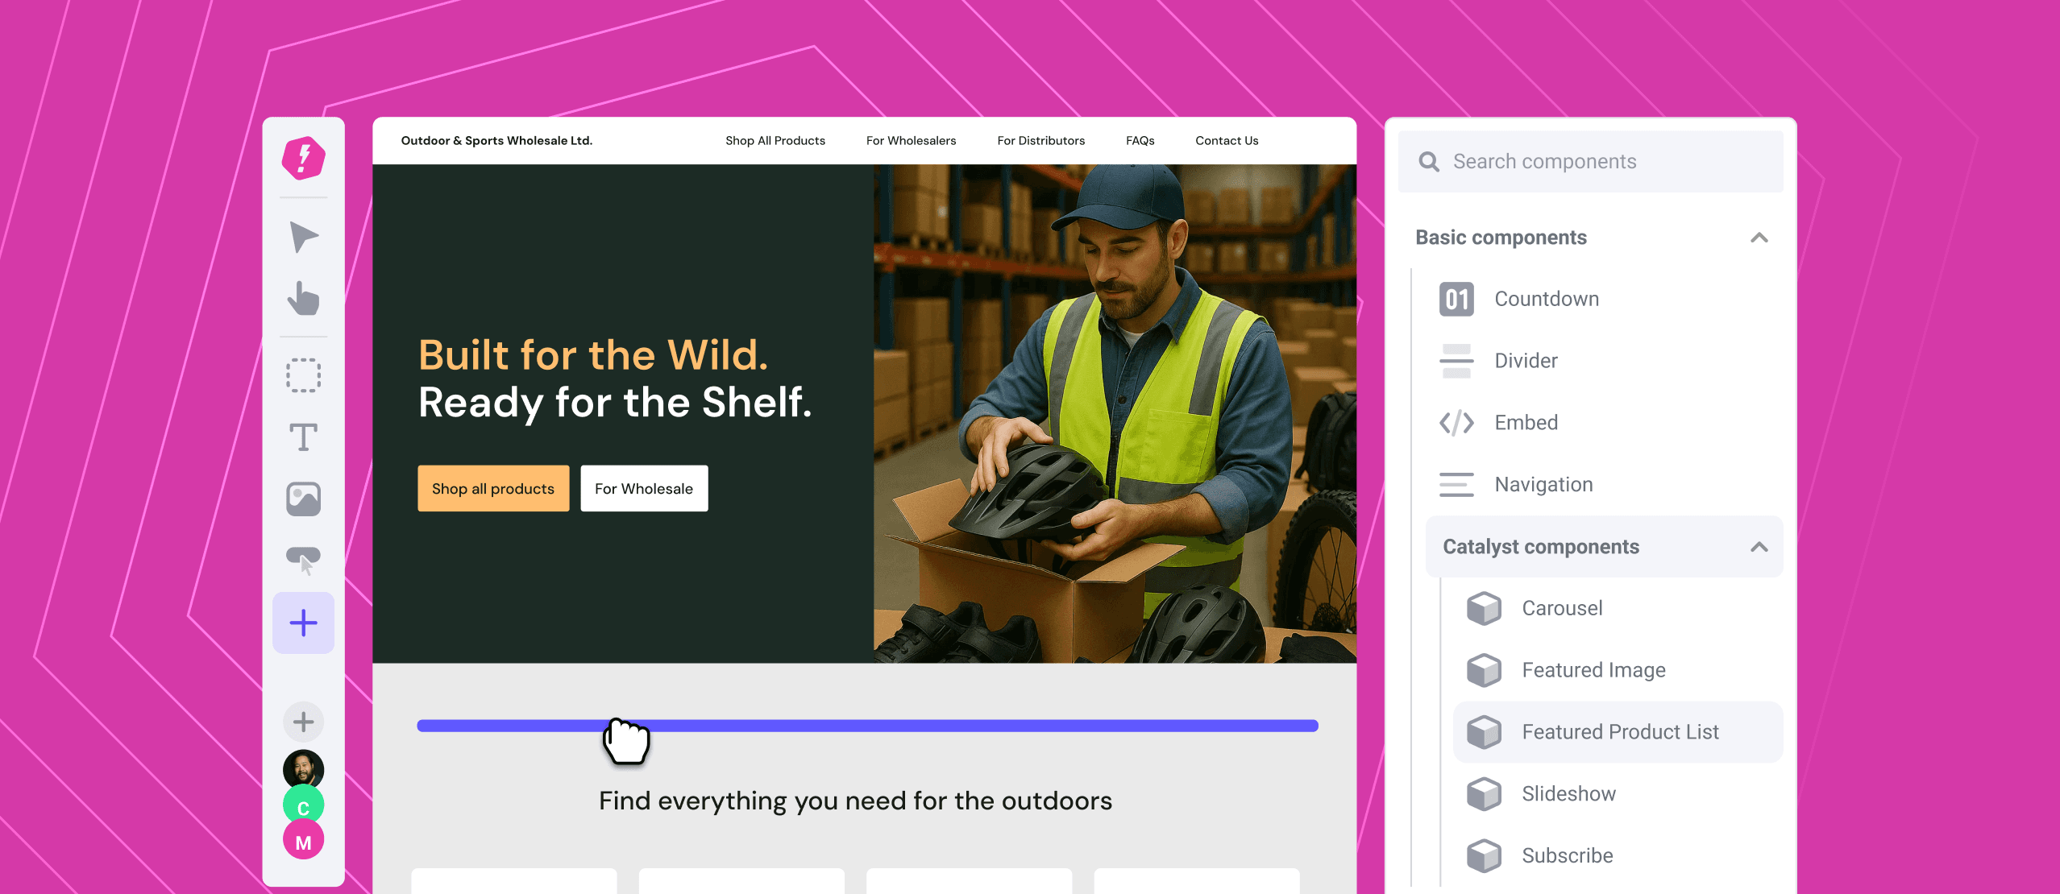
Task: Click the Divider component icon
Action: 1456,361
